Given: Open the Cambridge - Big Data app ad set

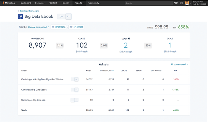Looking at the screenshot, I should coord(33,100).
